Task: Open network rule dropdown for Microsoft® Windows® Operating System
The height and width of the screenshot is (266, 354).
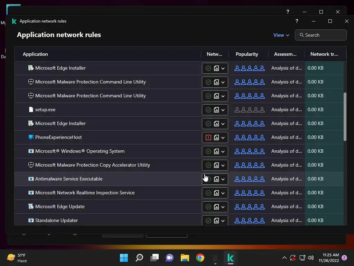Action: 223,151
